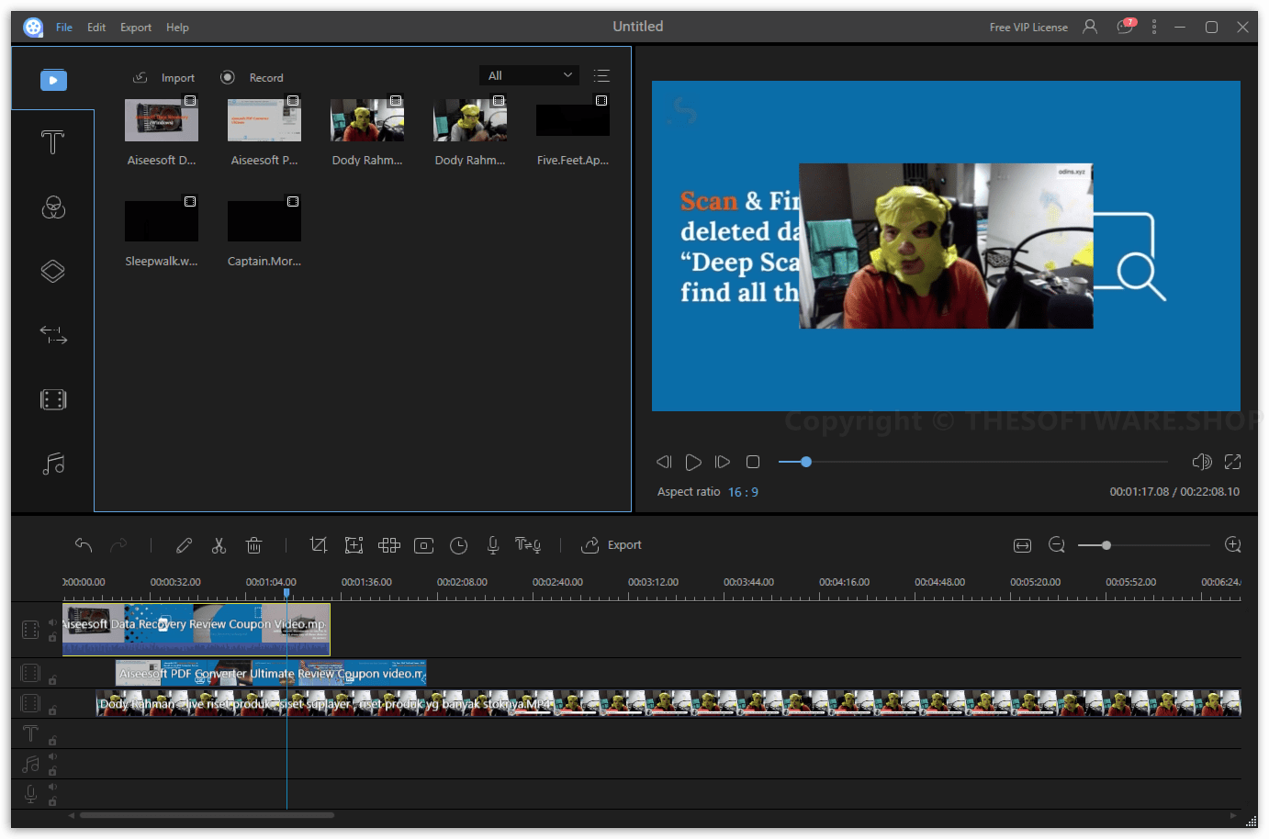
Task: Open the Free VIP License link
Action: (1028, 28)
